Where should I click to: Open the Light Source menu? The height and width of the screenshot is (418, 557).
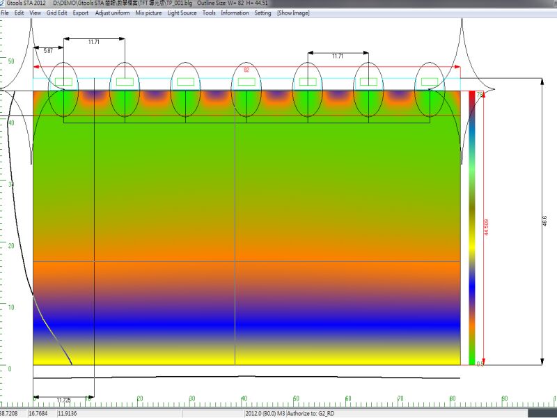(182, 13)
